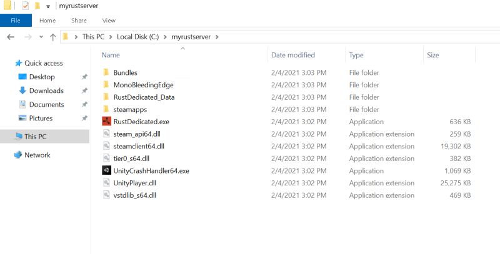Select the steamclient64.dll file icon

click(106, 146)
